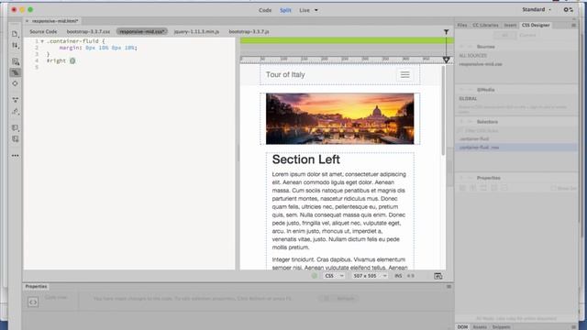Click the Rome sunset image in preview
587x330 pixels.
click(340, 118)
